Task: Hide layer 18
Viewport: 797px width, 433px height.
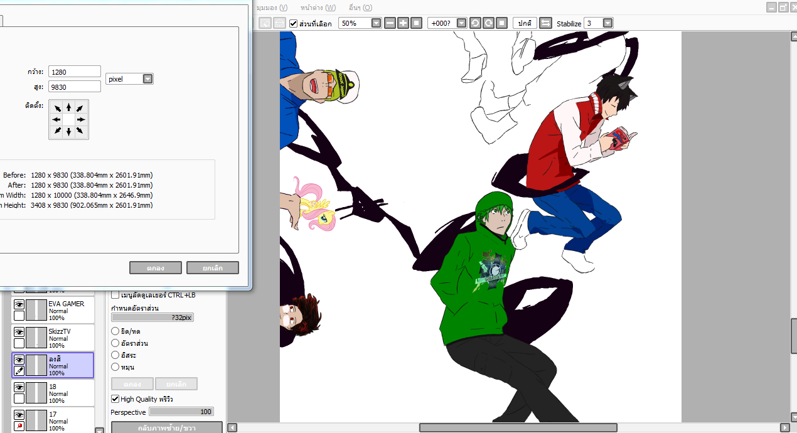Action: (x=19, y=387)
